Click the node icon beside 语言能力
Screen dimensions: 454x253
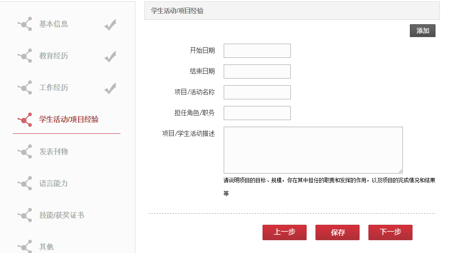point(25,183)
